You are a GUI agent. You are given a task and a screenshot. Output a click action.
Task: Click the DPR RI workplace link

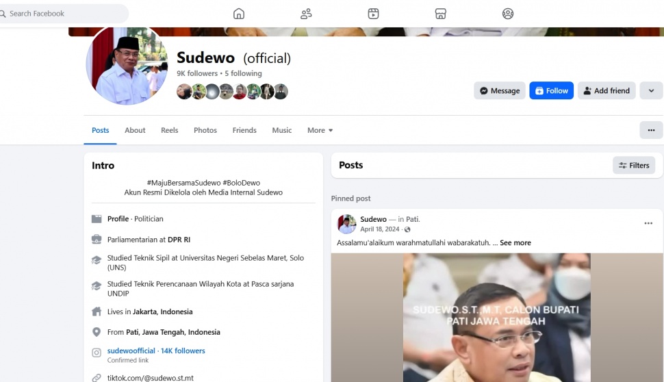pos(179,240)
